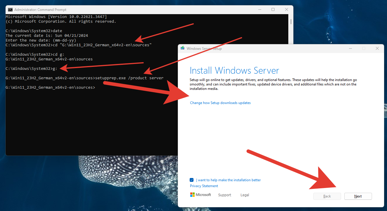Click the '(c) Microsoft Corporation' copyright line
This screenshot has height=211, width=387.
[x=61, y=22]
